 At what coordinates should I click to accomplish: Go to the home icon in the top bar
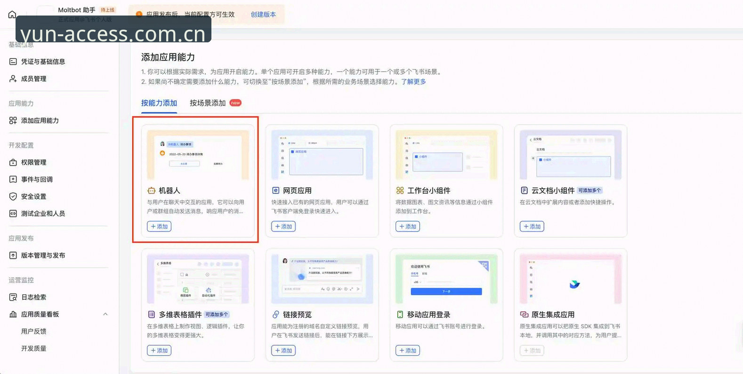(x=12, y=15)
